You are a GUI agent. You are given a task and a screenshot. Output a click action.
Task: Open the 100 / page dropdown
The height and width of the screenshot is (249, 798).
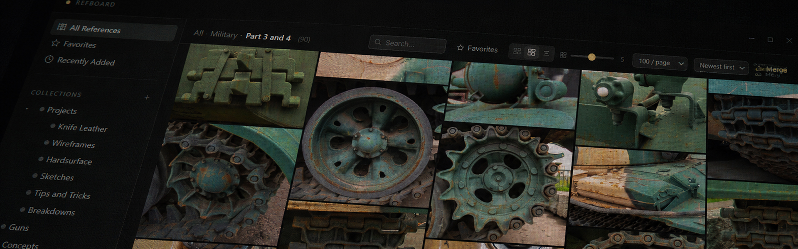660,62
